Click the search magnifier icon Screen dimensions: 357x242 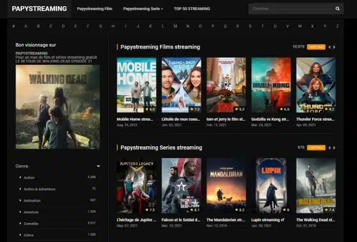click(337, 9)
